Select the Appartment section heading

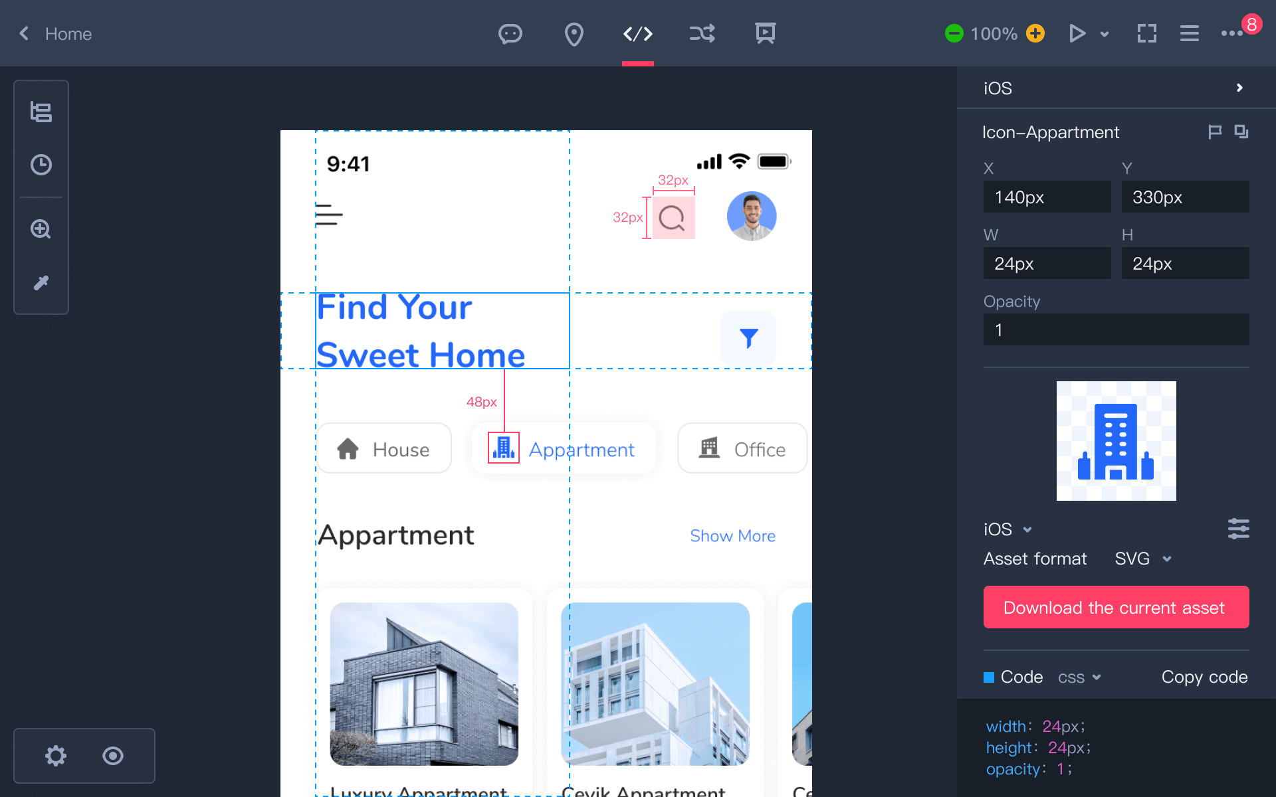[396, 535]
